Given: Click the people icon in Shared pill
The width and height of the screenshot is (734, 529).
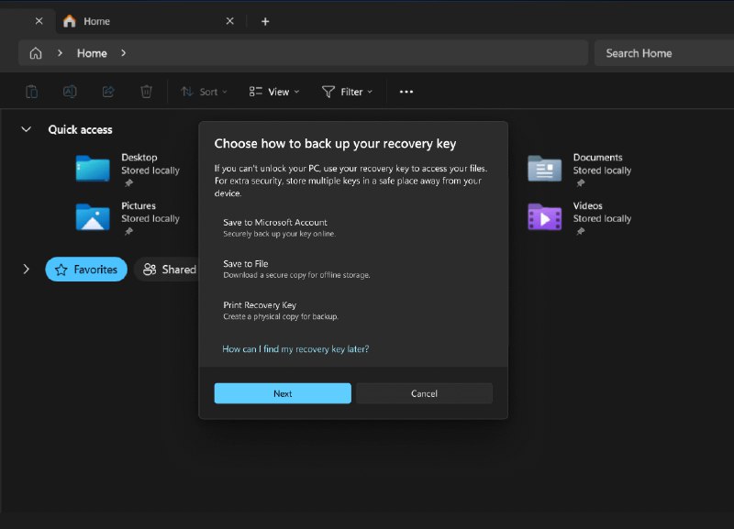Looking at the screenshot, I should (150, 270).
